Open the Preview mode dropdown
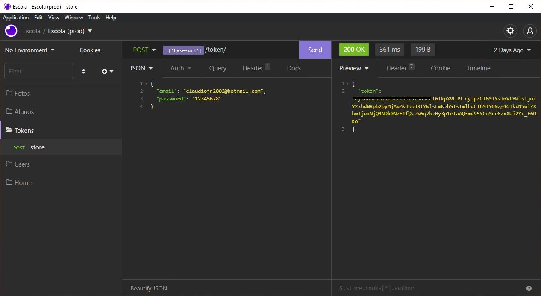 (354, 68)
